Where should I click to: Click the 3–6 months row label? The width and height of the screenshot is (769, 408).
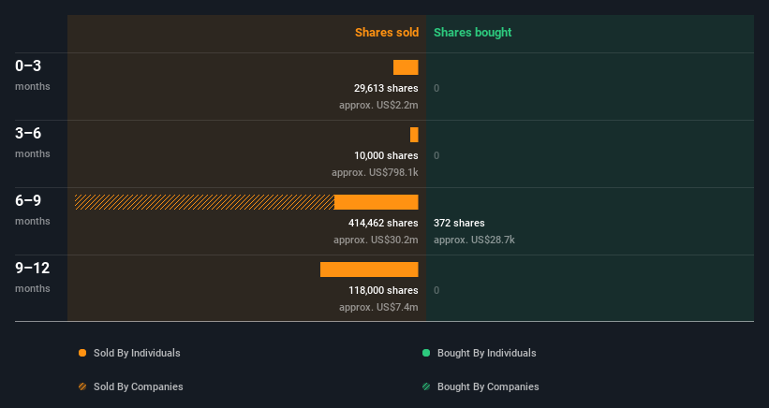click(33, 142)
